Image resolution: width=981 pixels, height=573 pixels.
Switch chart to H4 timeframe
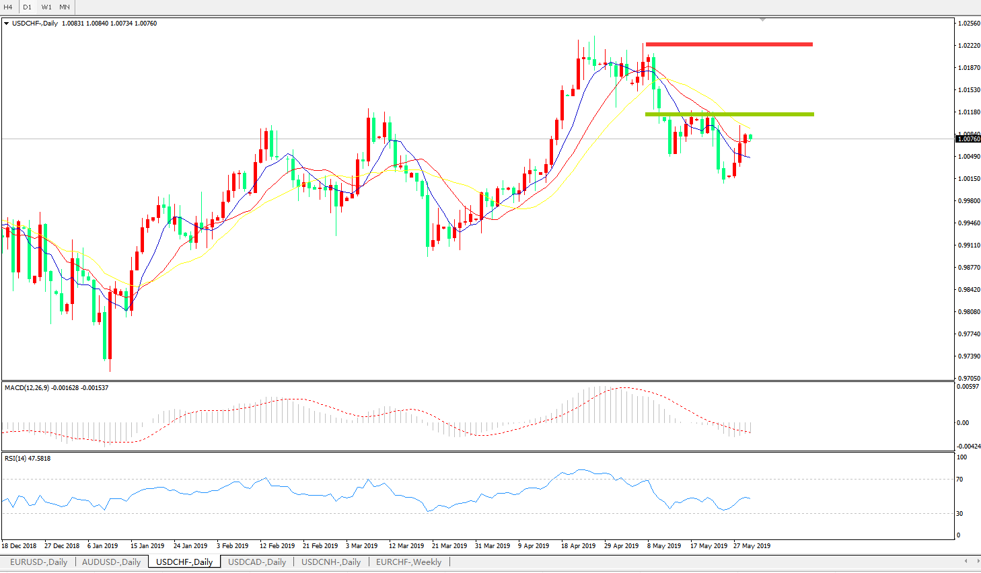tap(9, 7)
